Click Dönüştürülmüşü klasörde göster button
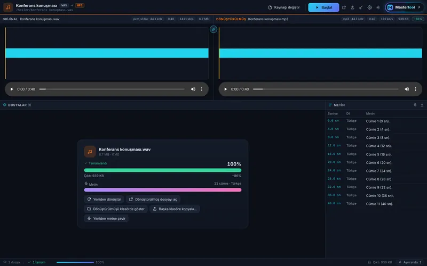Image resolution: width=427 pixels, height=266 pixels. [x=116, y=209]
